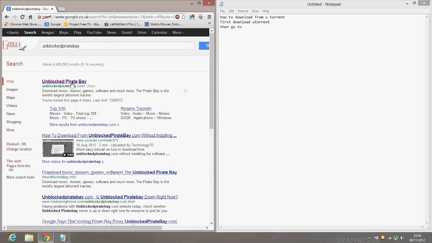
Task: Click the uTorrent tray icon
Action: 396,238
